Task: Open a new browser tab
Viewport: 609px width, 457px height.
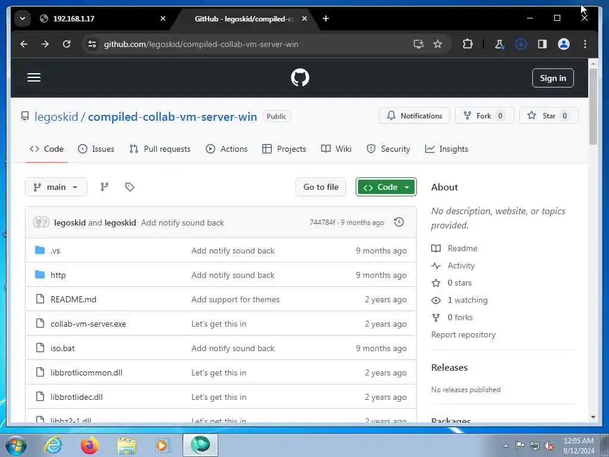Action: point(326,18)
